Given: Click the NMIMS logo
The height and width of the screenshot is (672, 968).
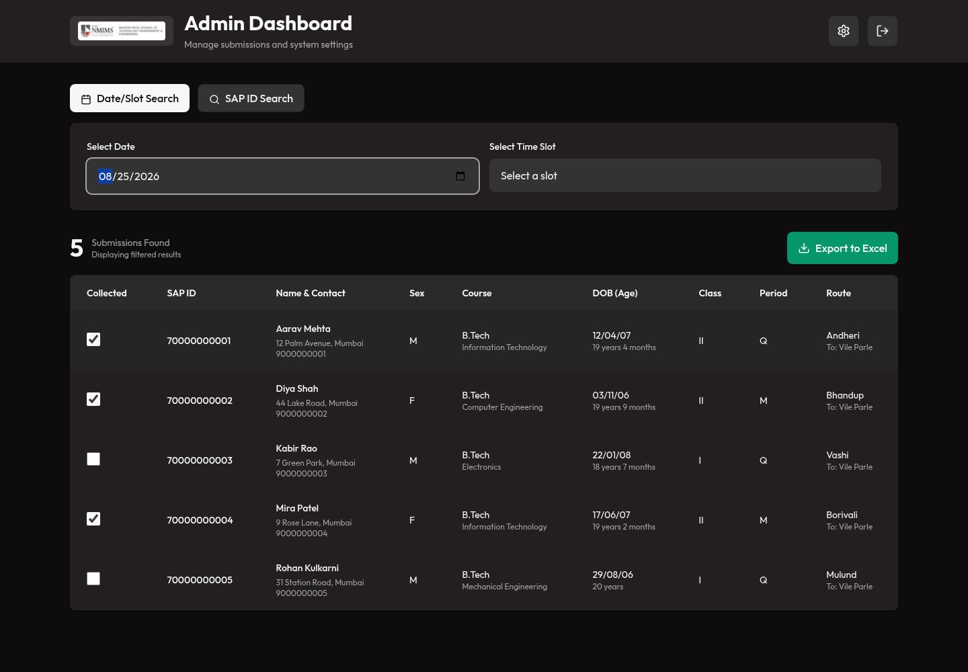Looking at the screenshot, I should (x=122, y=31).
